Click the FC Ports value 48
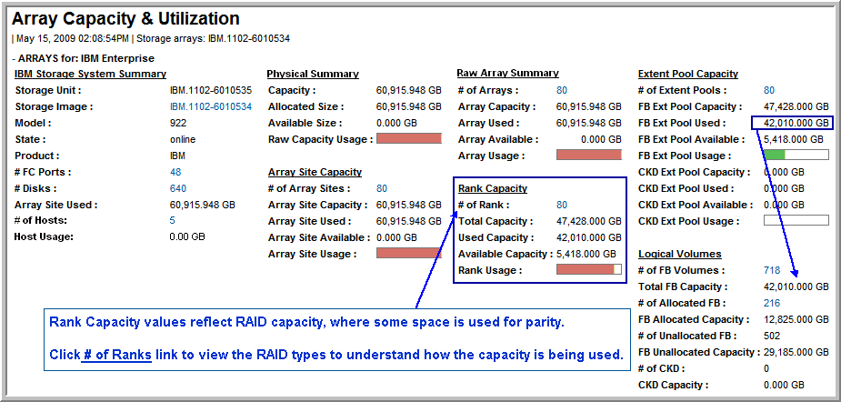841x402 pixels. pos(175,172)
